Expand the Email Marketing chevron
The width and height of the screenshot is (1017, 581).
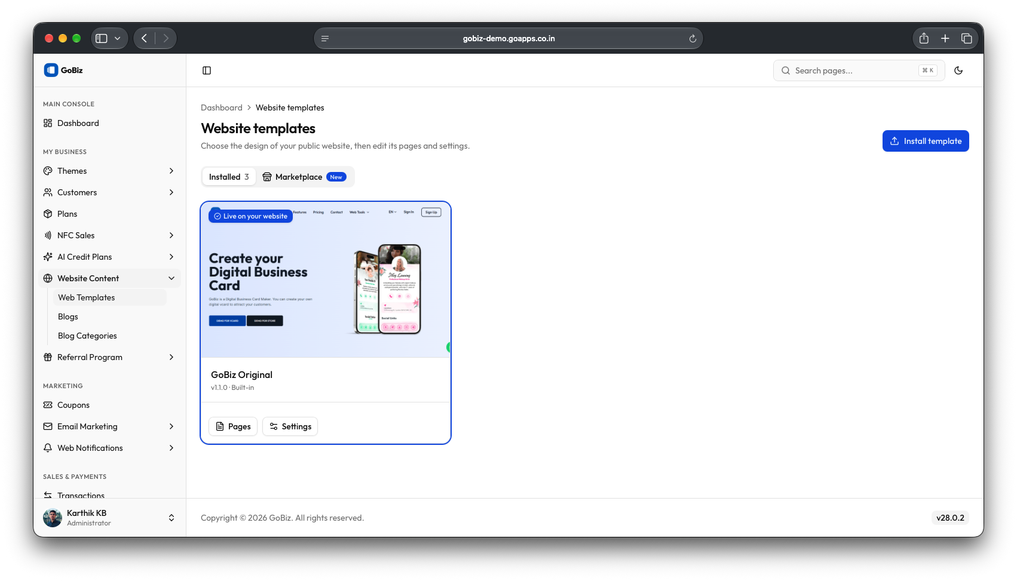coord(171,426)
